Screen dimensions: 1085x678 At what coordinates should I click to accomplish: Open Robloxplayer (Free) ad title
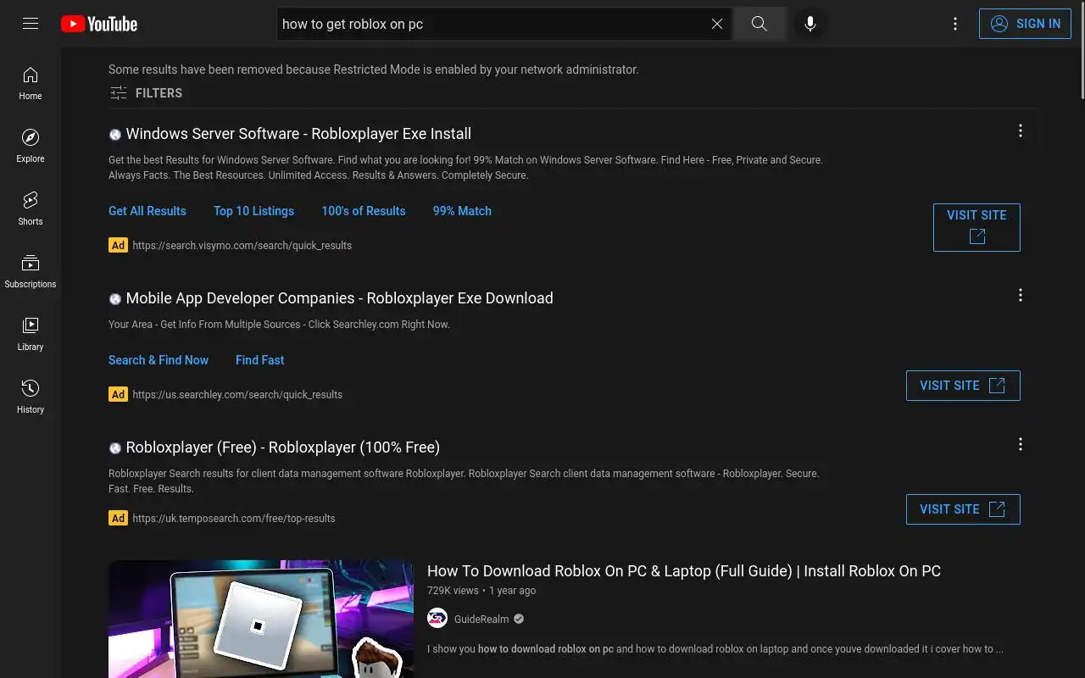pyautogui.click(x=283, y=447)
